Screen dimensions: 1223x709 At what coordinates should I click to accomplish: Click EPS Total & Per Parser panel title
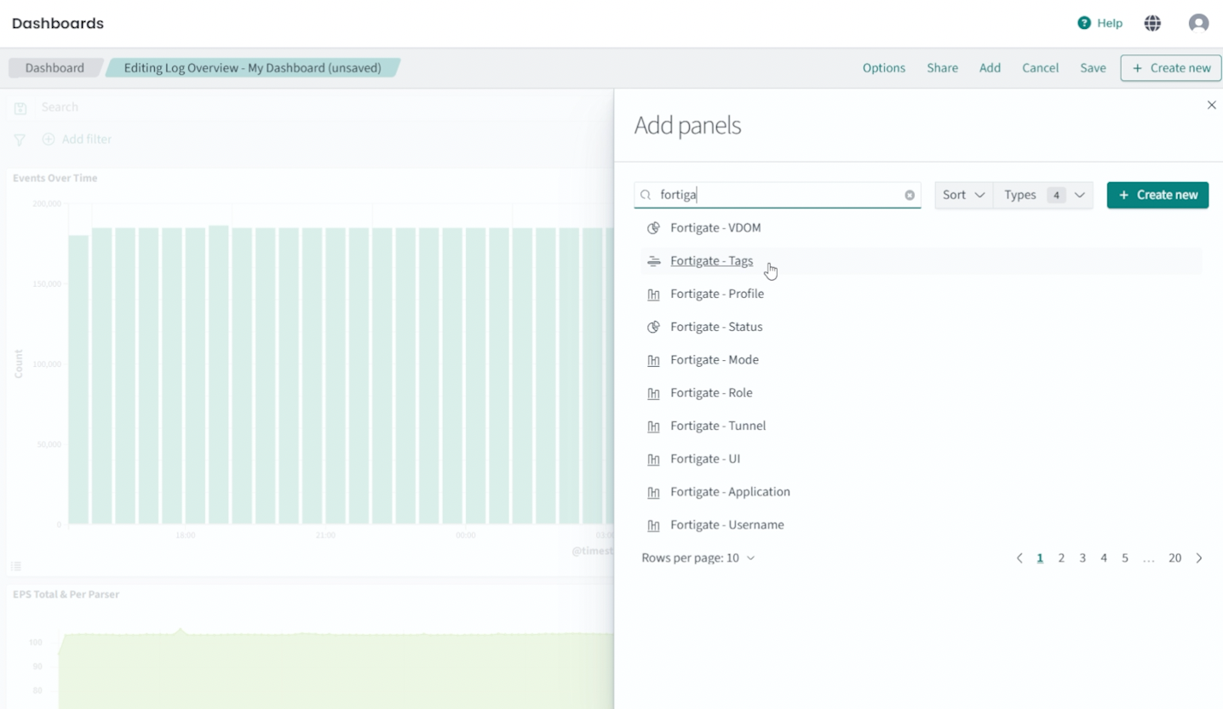click(x=66, y=594)
